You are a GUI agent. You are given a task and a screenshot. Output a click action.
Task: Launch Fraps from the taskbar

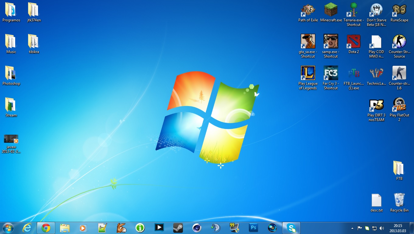[234, 228]
